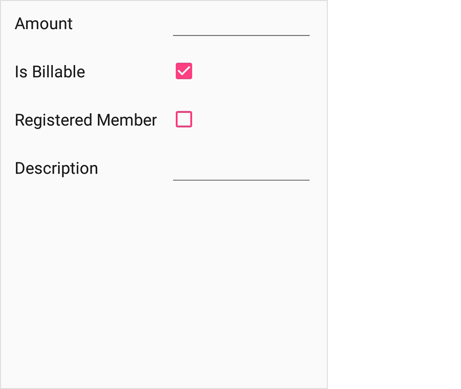Click the Amount label
This screenshot has width=461, height=389.
(x=44, y=24)
